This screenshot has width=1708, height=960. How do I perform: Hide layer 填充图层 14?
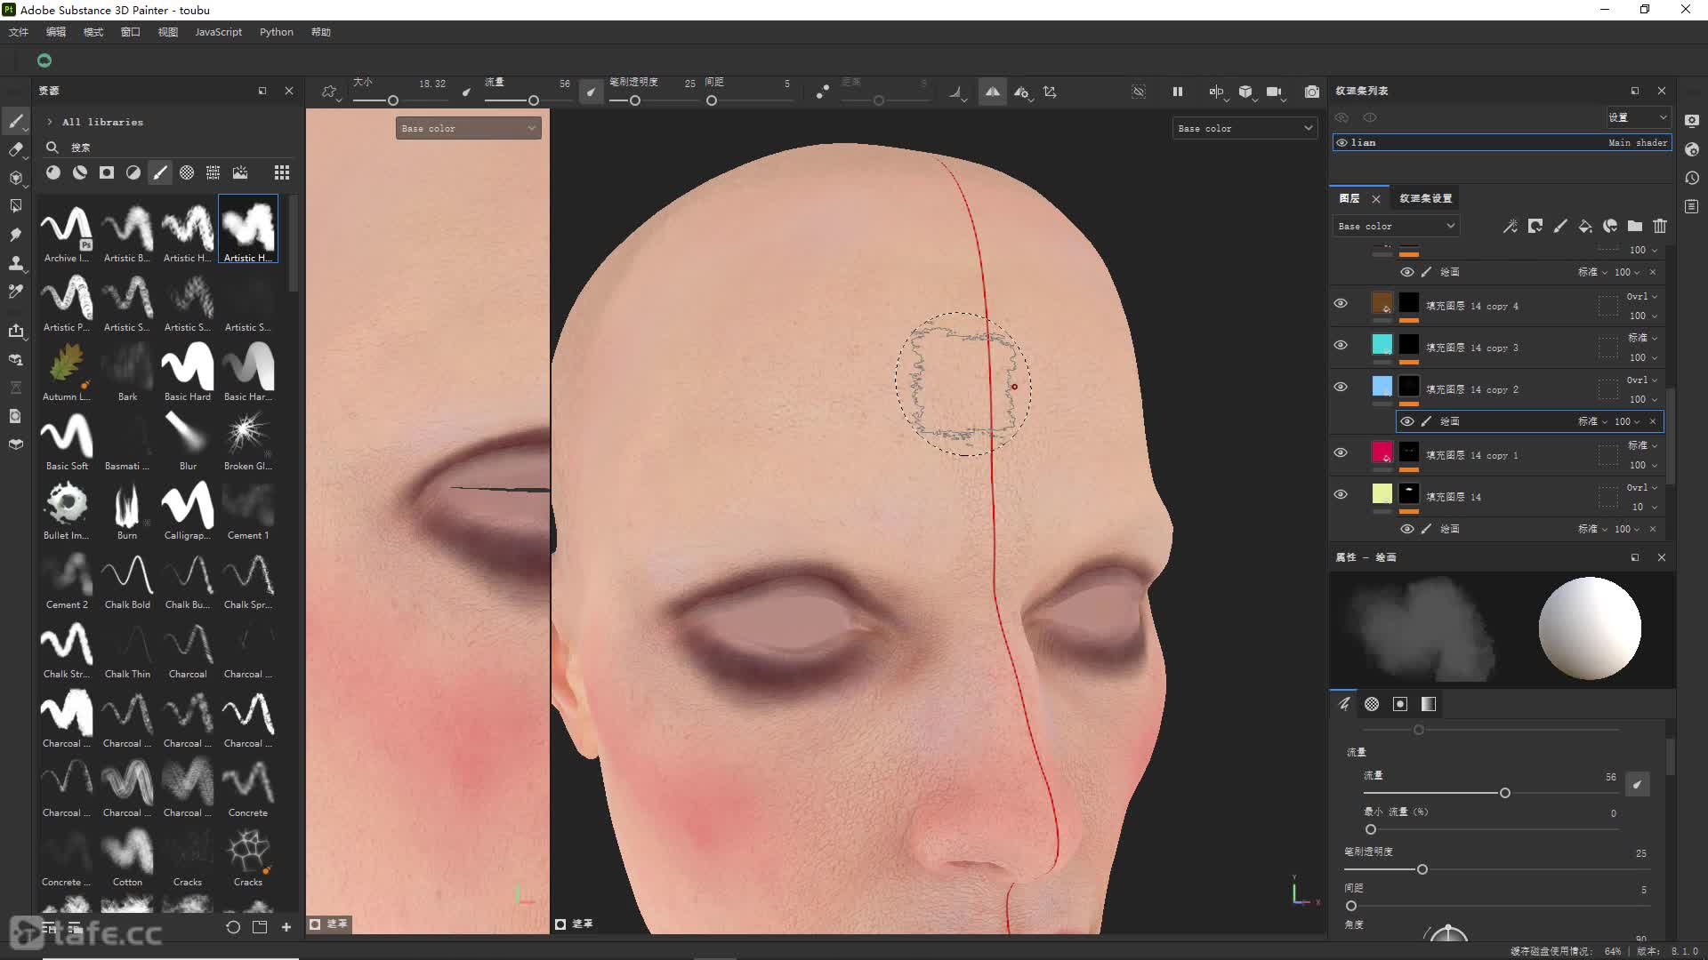[x=1341, y=495]
